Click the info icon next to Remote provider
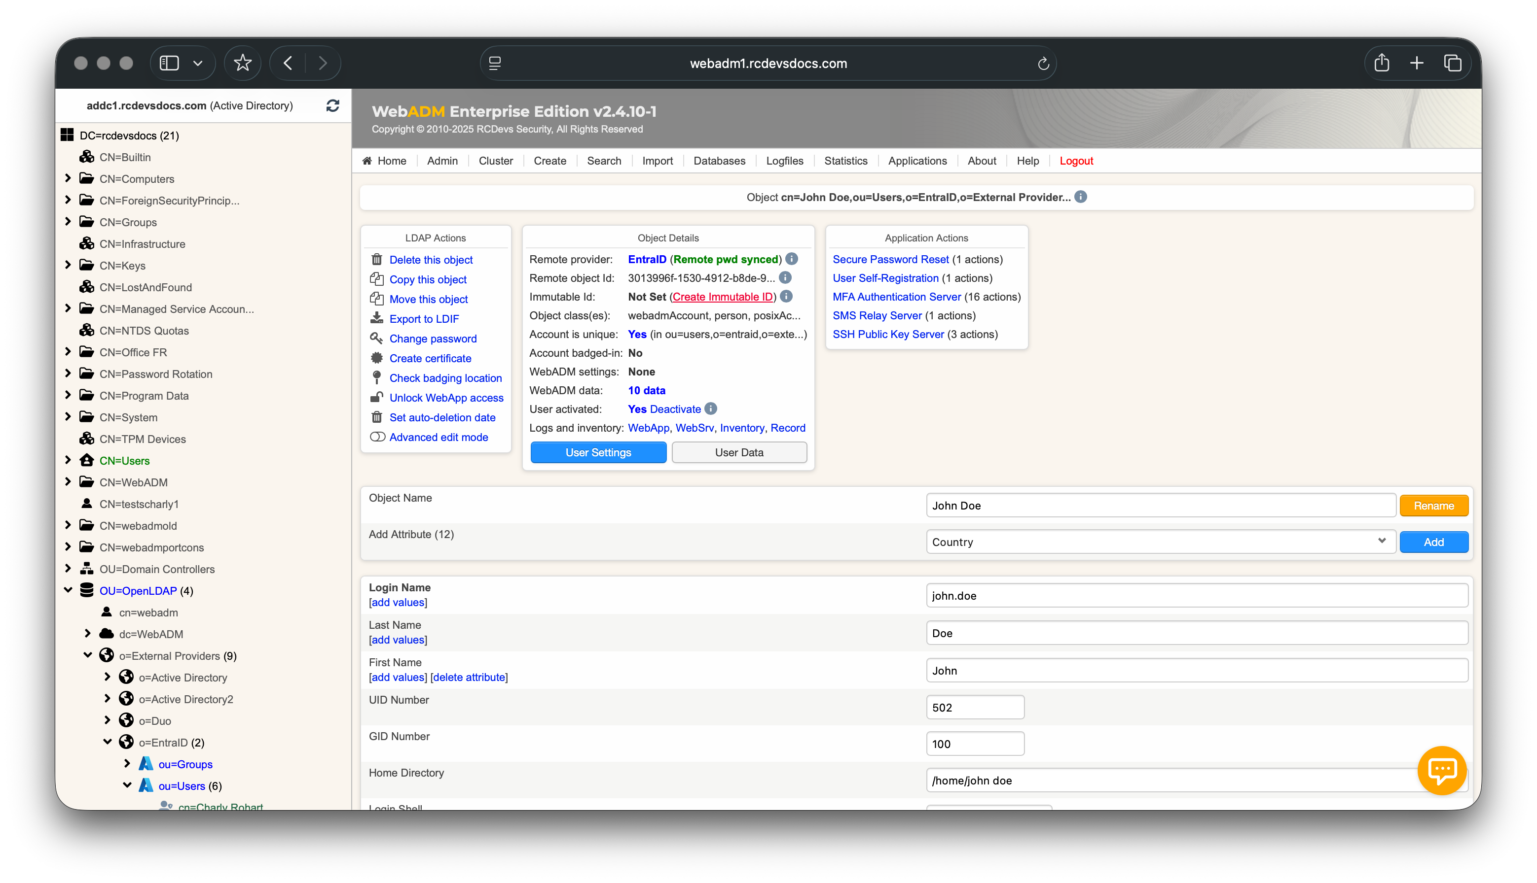The width and height of the screenshot is (1537, 883). (792, 259)
